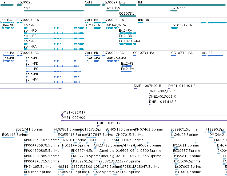
Task: Open the Ext2 gene label
Action: coord(122,2)
